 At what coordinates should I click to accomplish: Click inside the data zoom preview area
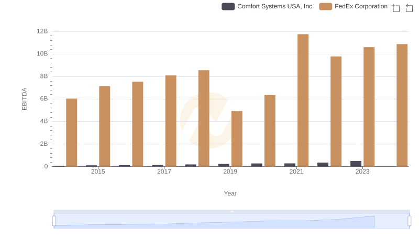231,221
